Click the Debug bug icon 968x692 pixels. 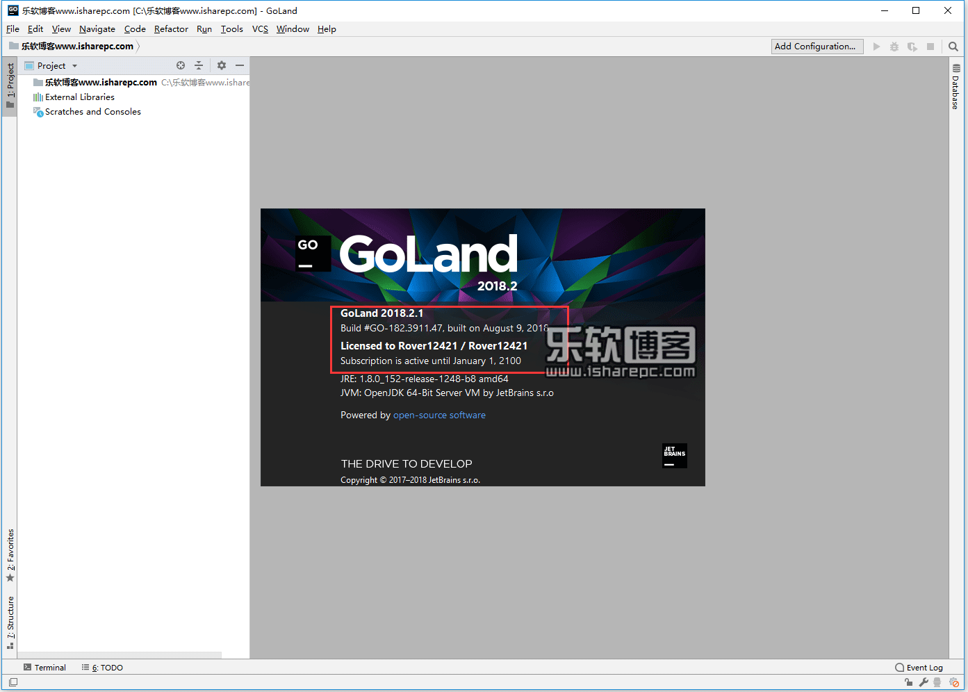(x=894, y=47)
